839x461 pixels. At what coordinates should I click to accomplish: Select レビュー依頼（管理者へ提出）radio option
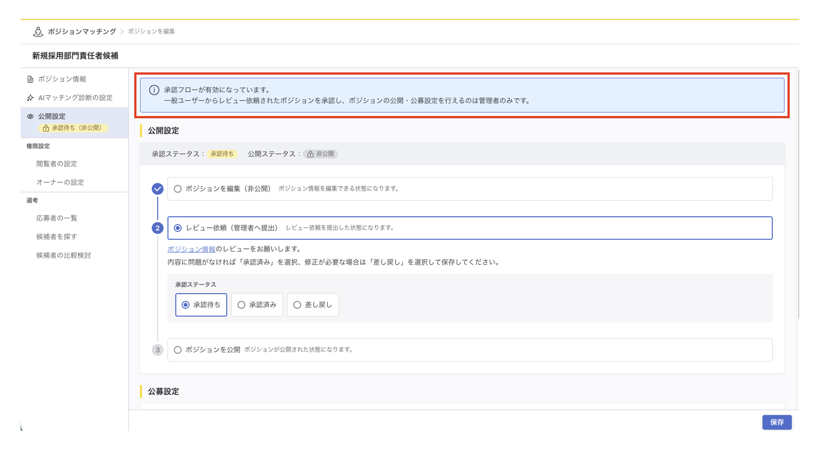(178, 228)
